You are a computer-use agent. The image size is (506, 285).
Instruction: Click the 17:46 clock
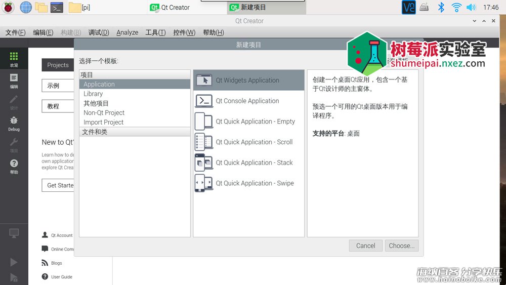tap(490, 7)
